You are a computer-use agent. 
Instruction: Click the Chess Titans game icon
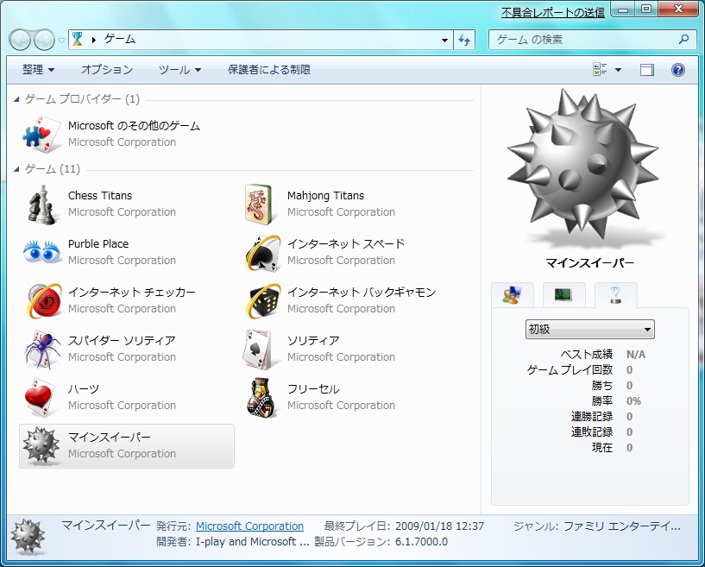(41, 205)
